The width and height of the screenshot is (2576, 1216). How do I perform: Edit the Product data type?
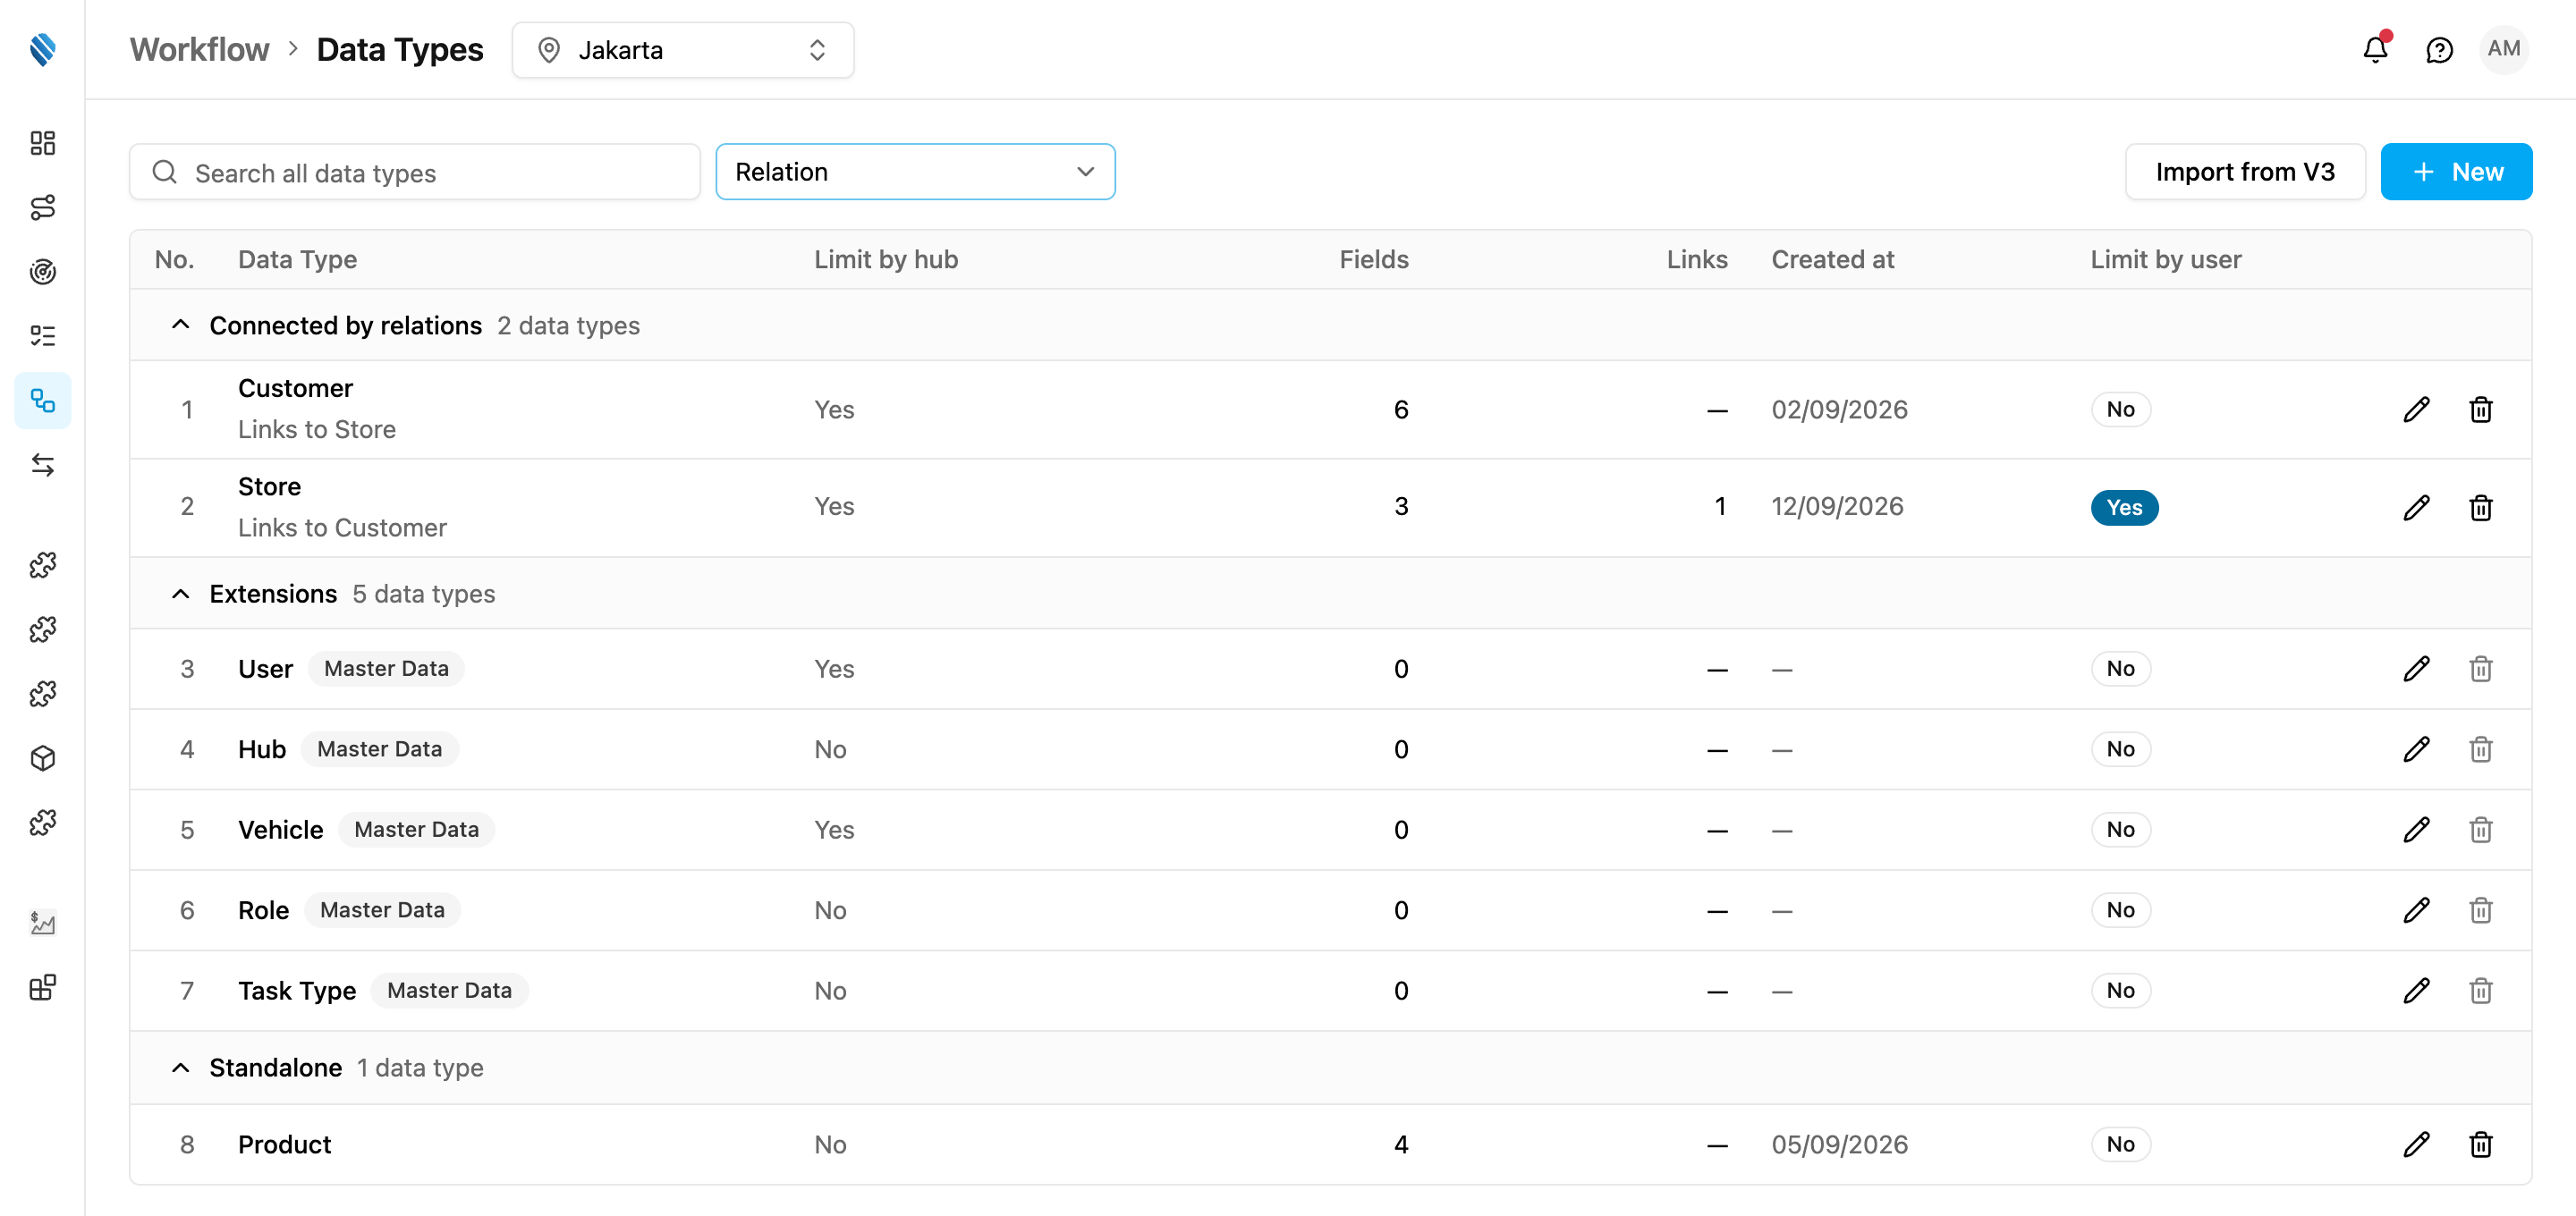coord(2416,1144)
